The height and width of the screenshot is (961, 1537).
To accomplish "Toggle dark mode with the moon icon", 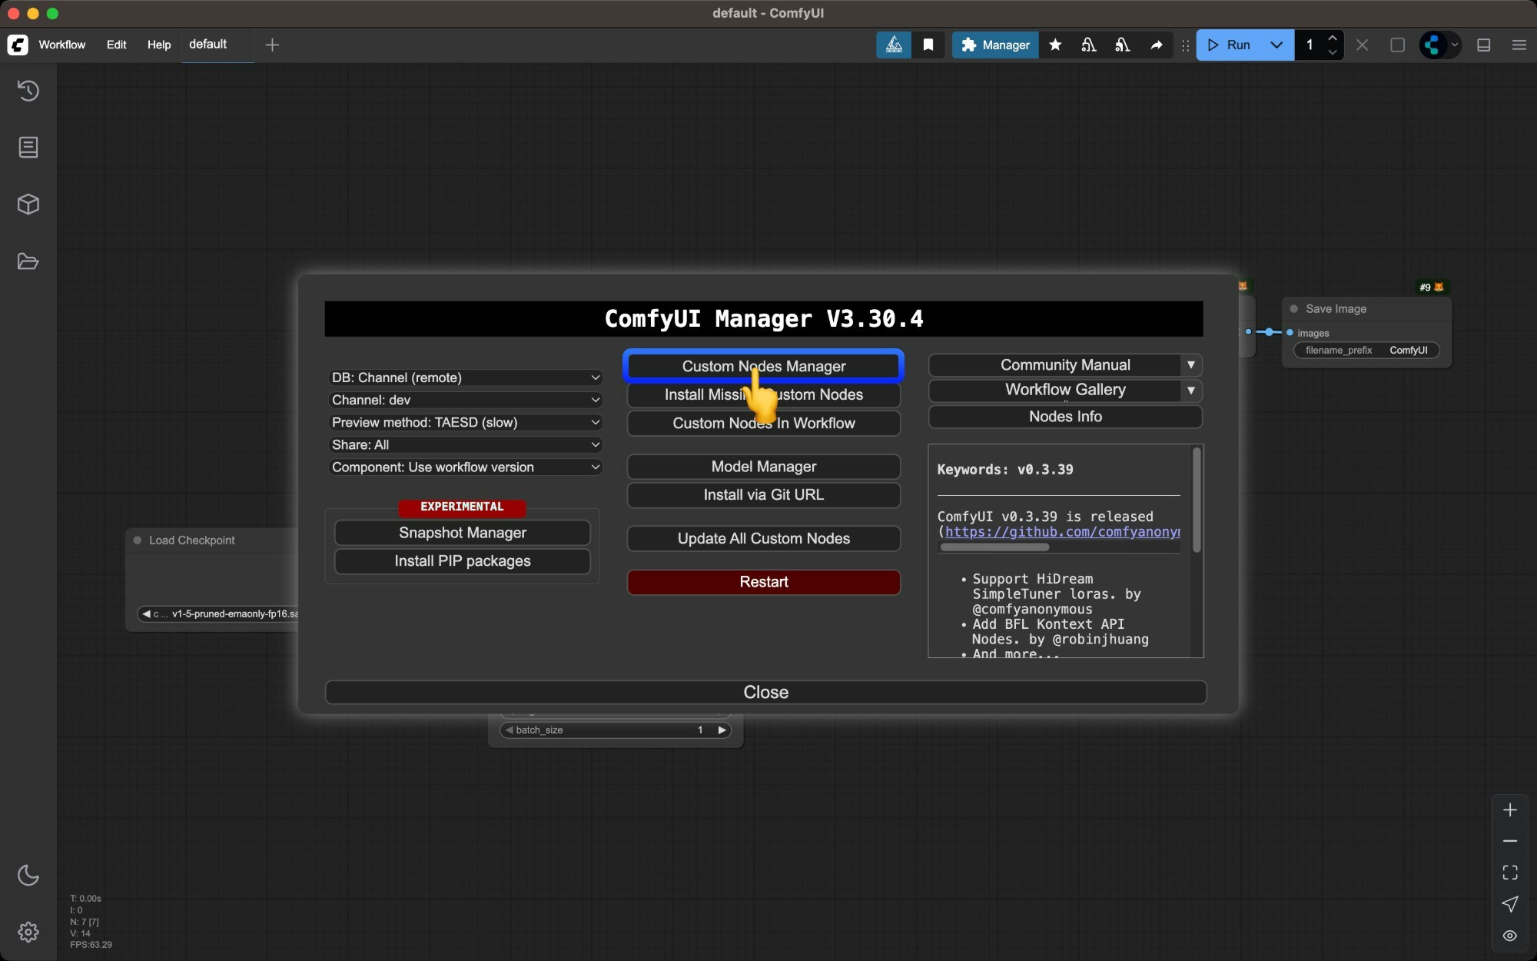I will 28,876.
